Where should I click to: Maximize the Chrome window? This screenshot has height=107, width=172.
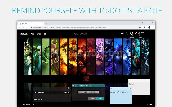pos(148,22)
